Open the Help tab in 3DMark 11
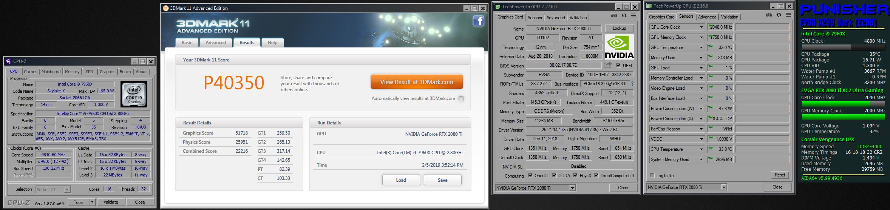Viewport: 890px width, 210px height. [x=272, y=43]
